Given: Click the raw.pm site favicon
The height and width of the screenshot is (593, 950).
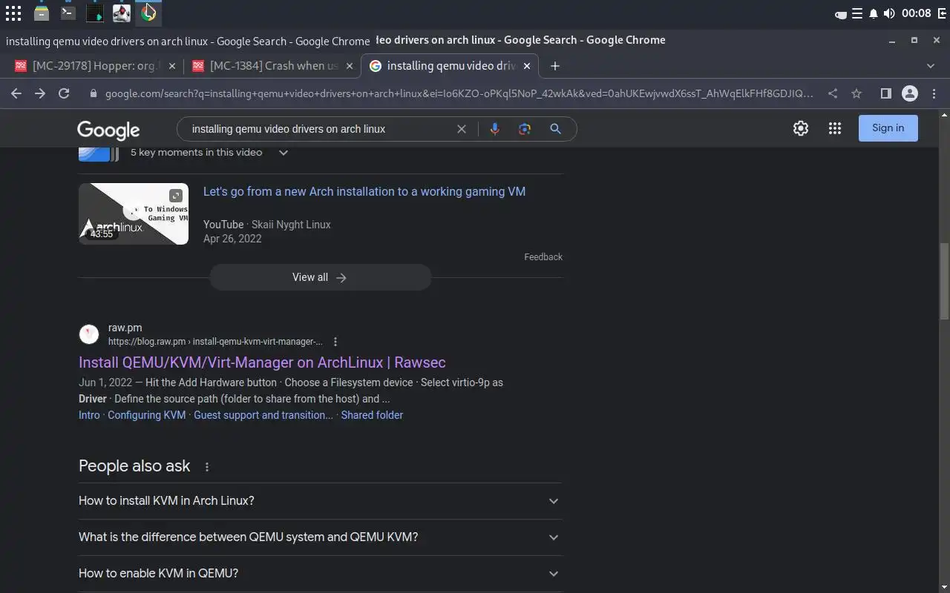Looking at the screenshot, I should point(89,334).
